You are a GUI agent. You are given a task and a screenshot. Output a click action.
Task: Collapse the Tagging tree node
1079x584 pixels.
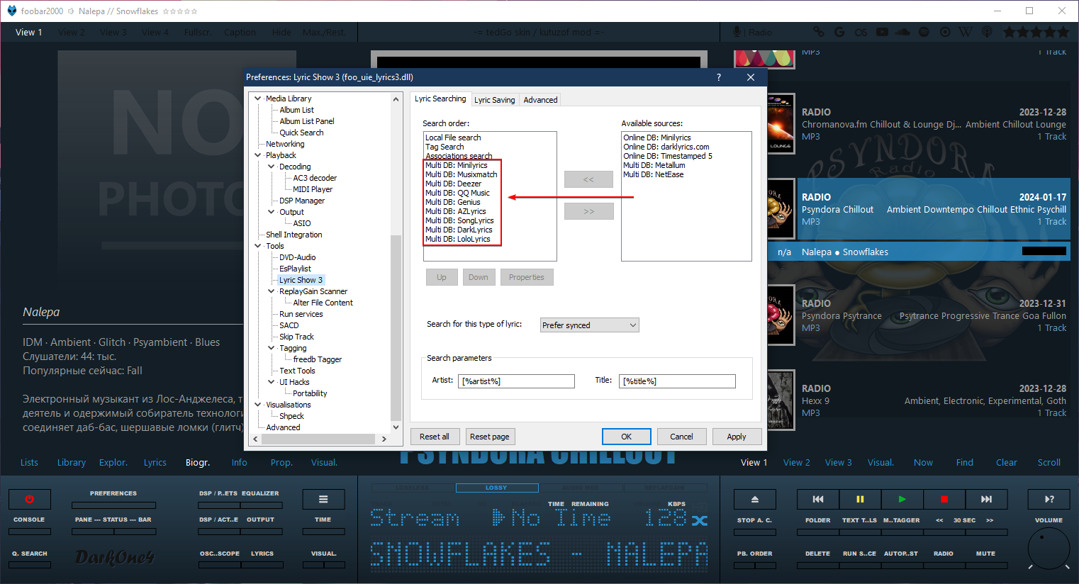pyautogui.click(x=272, y=348)
